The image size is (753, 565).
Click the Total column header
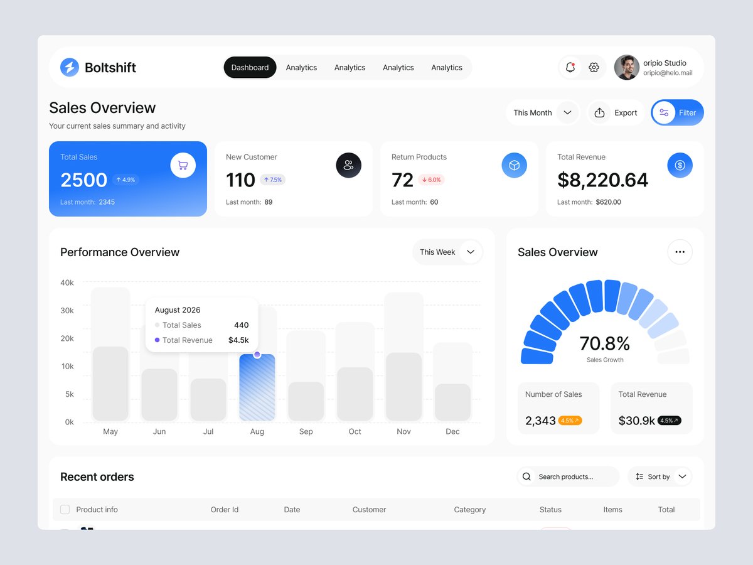(666, 510)
